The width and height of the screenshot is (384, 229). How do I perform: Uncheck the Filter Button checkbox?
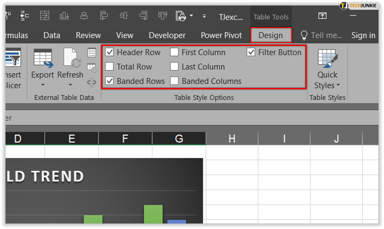[x=251, y=53]
